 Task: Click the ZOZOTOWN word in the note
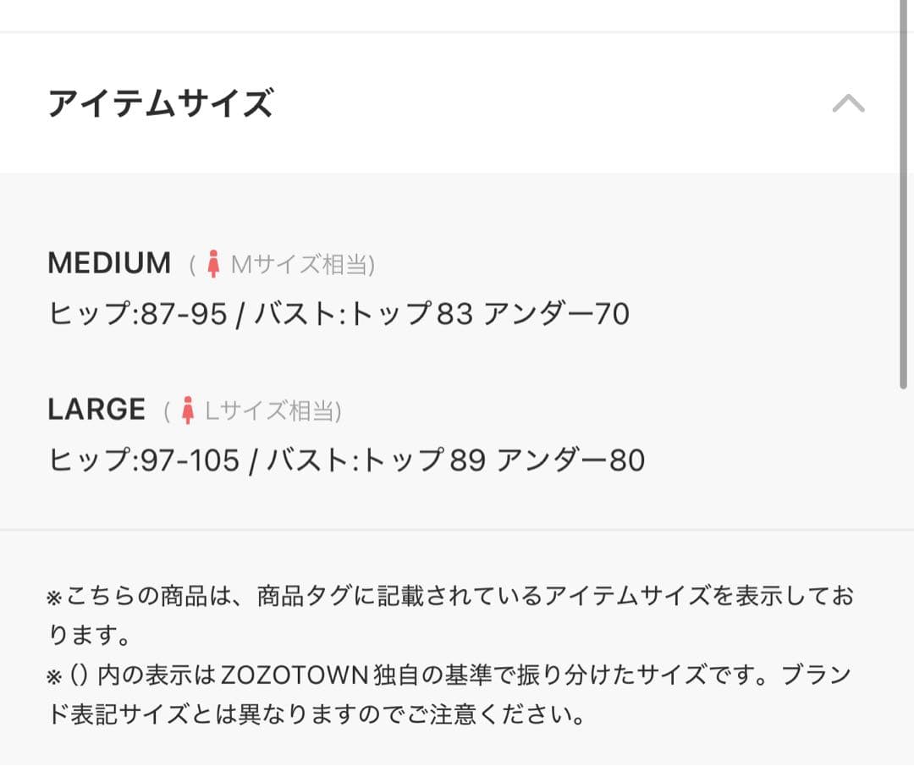(x=294, y=676)
